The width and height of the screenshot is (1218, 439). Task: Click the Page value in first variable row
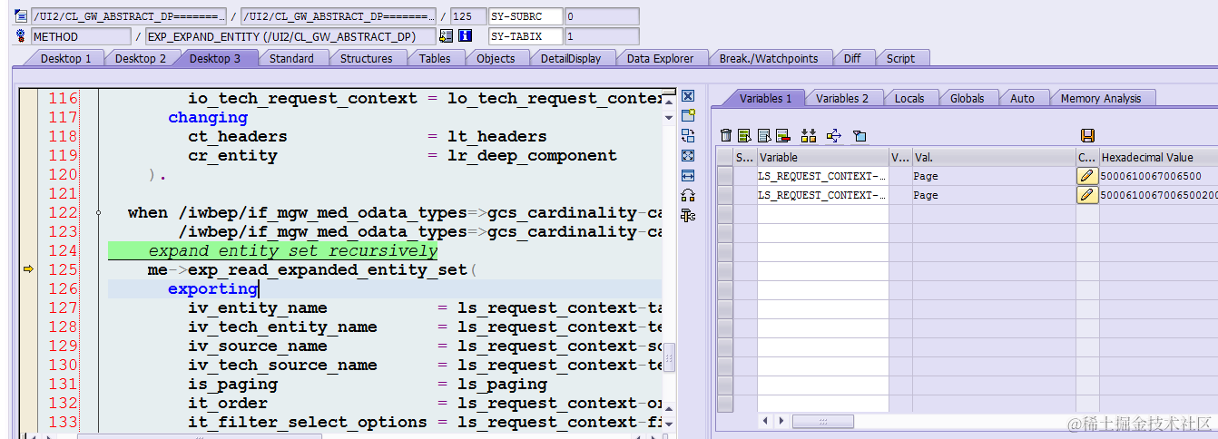926,176
